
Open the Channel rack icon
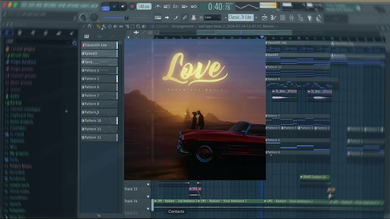282,18
